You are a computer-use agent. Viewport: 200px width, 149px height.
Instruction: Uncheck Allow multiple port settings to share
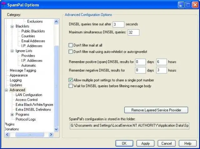(70, 80)
